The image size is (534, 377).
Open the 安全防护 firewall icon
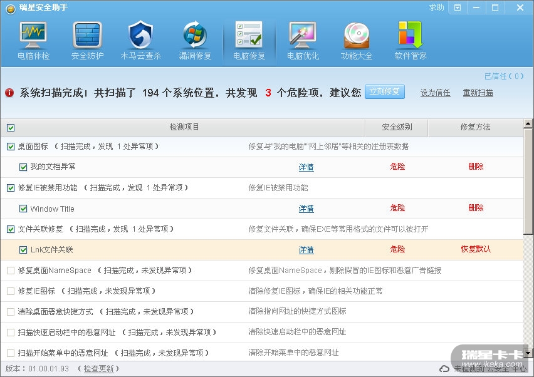click(87, 35)
